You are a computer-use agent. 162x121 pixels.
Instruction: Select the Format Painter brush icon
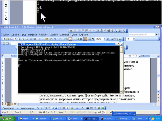51,39
